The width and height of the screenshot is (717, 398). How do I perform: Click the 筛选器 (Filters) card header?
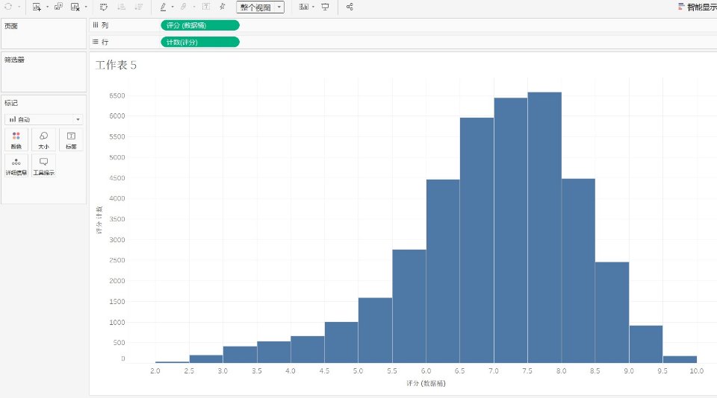point(14,60)
